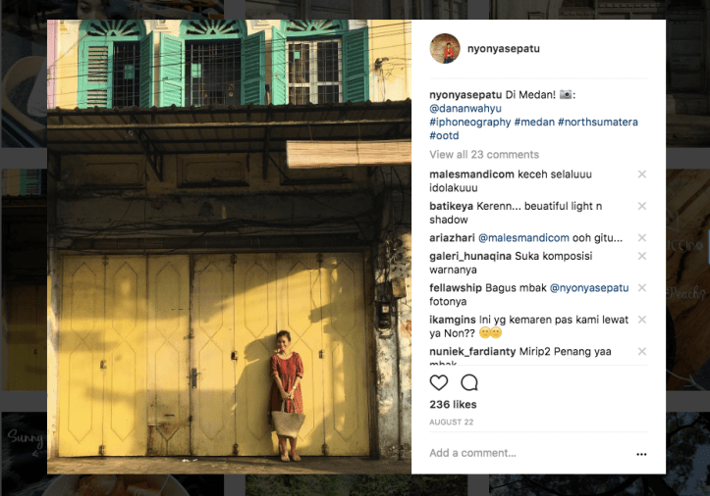Delete the ariazhari comment with X icon
The image size is (710, 496).
[x=641, y=237]
